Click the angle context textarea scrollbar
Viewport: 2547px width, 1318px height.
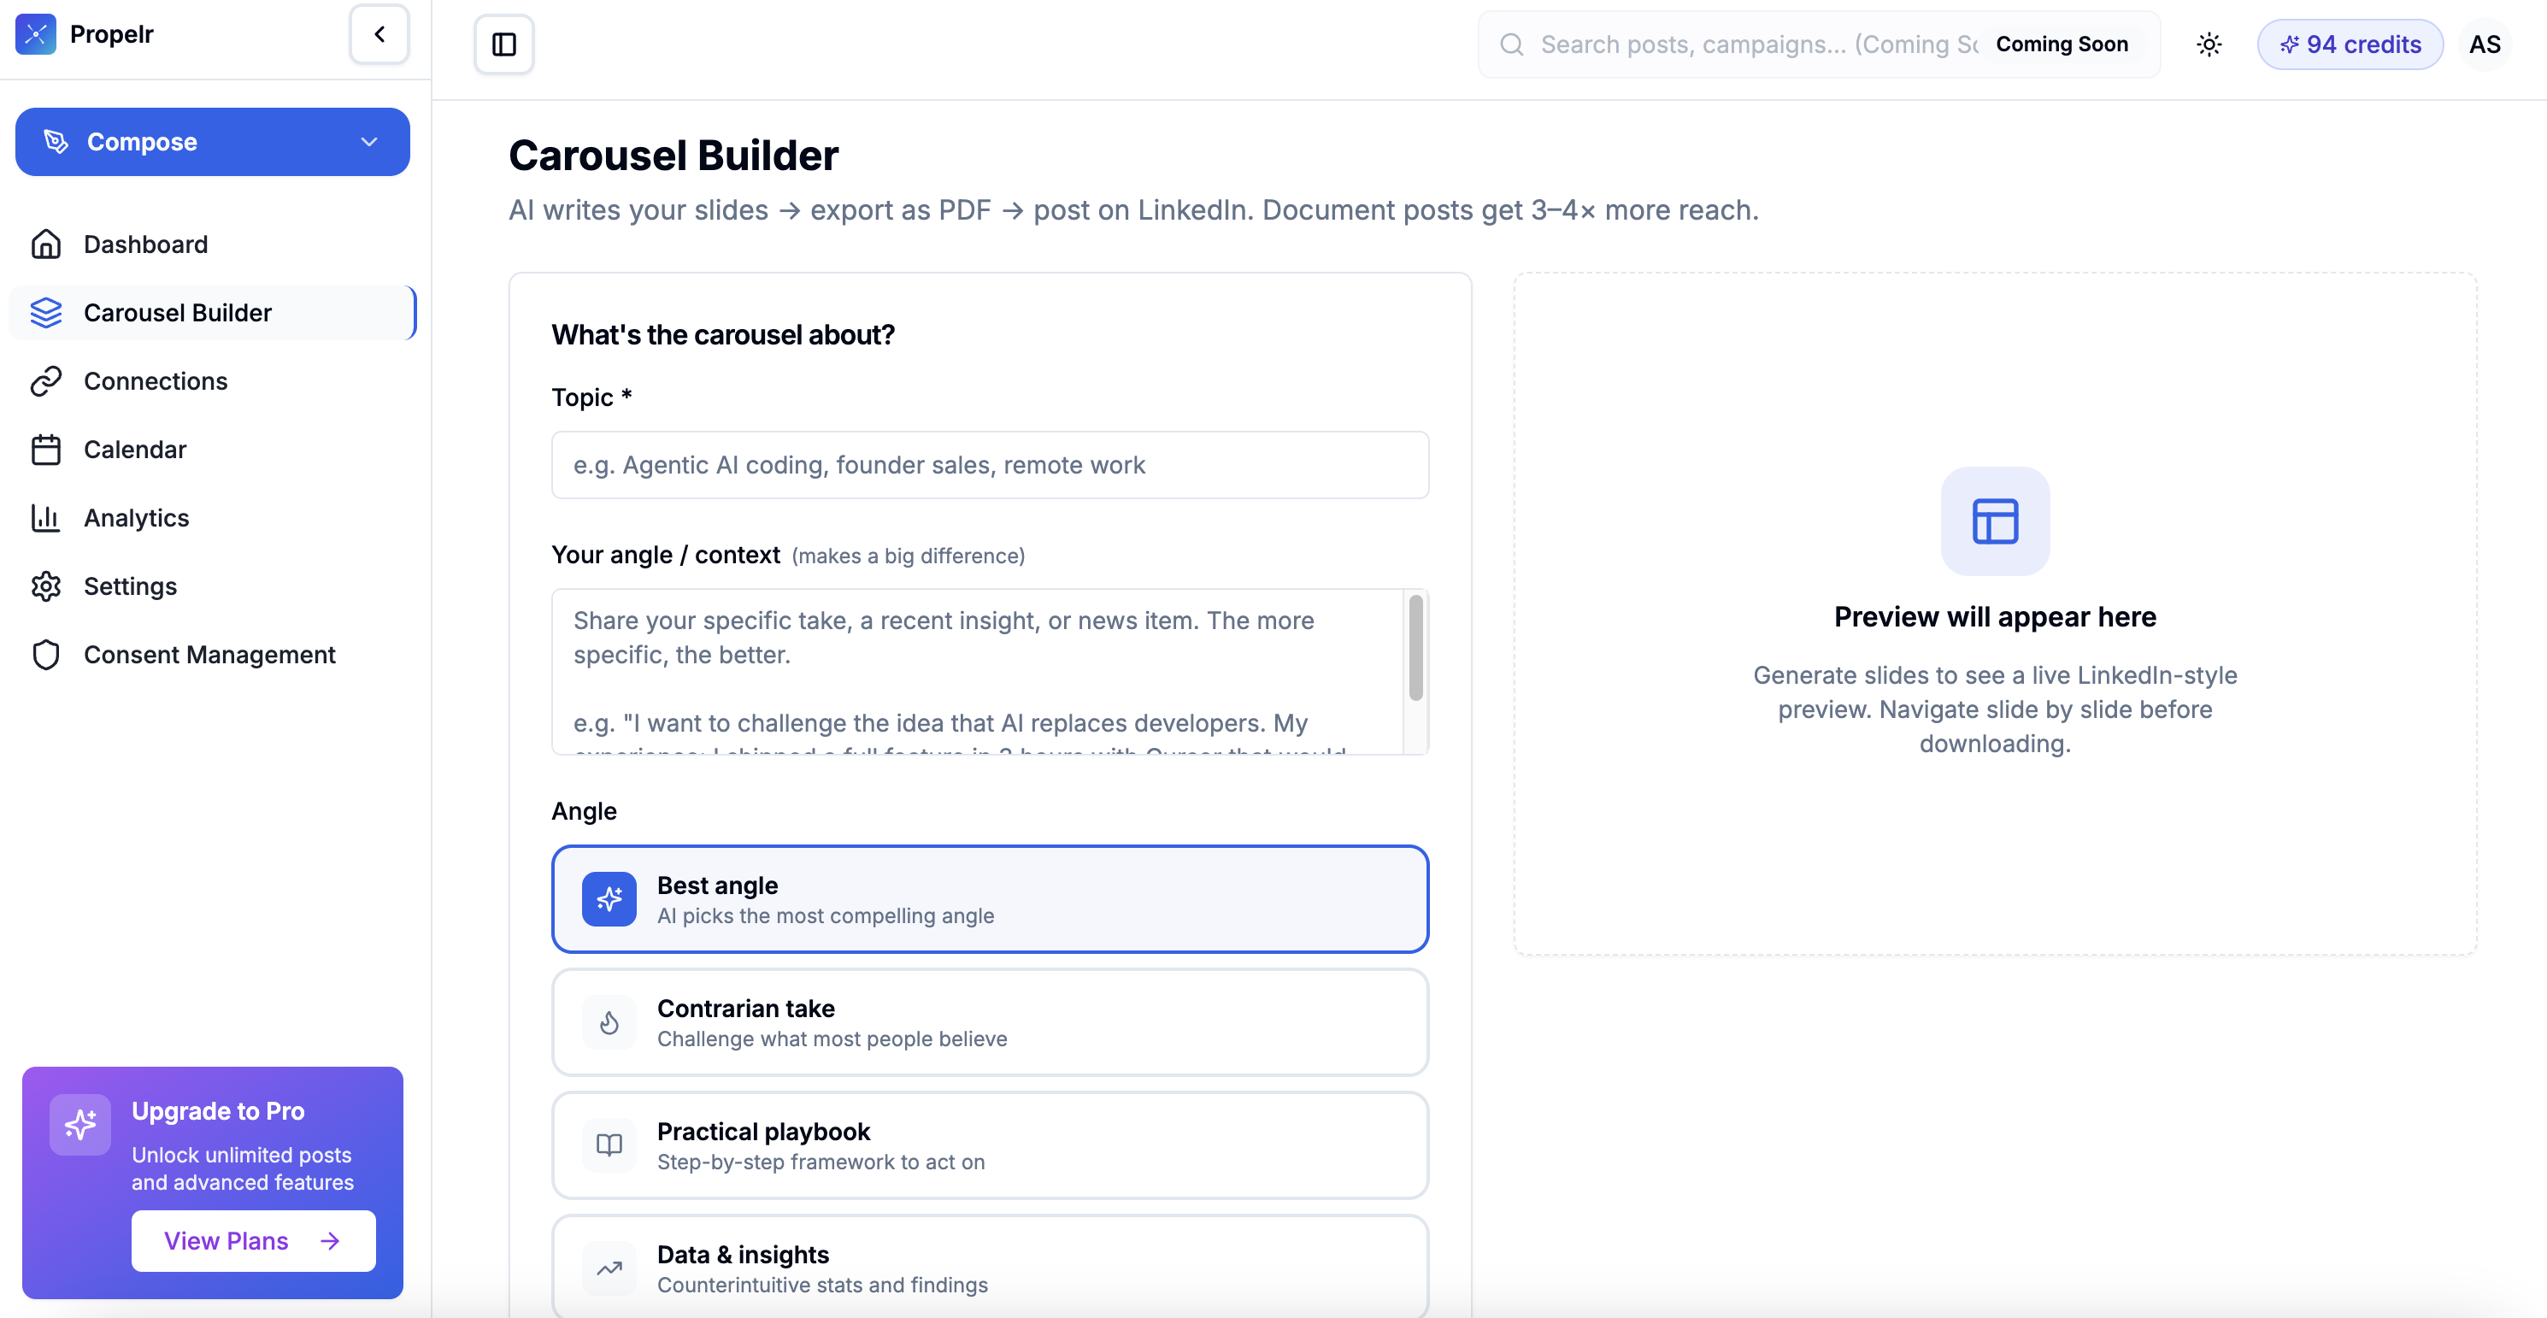pyautogui.click(x=1416, y=648)
